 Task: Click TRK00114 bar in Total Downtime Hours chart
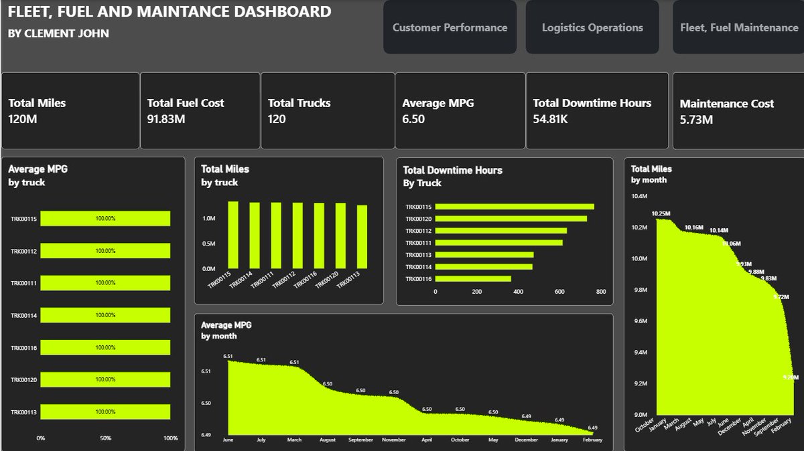pos(484,267)
